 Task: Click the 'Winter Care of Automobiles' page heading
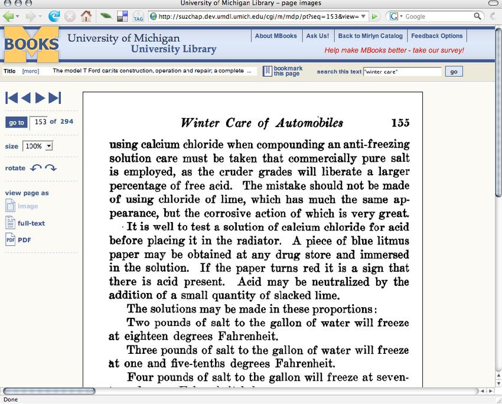pyautogui.click(x=262, y=123)
